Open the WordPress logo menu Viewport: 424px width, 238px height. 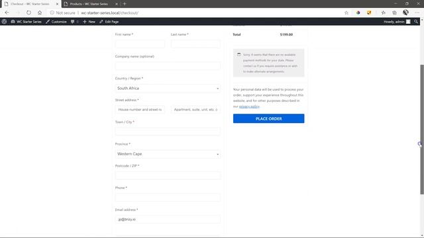(x=5, y=22)
